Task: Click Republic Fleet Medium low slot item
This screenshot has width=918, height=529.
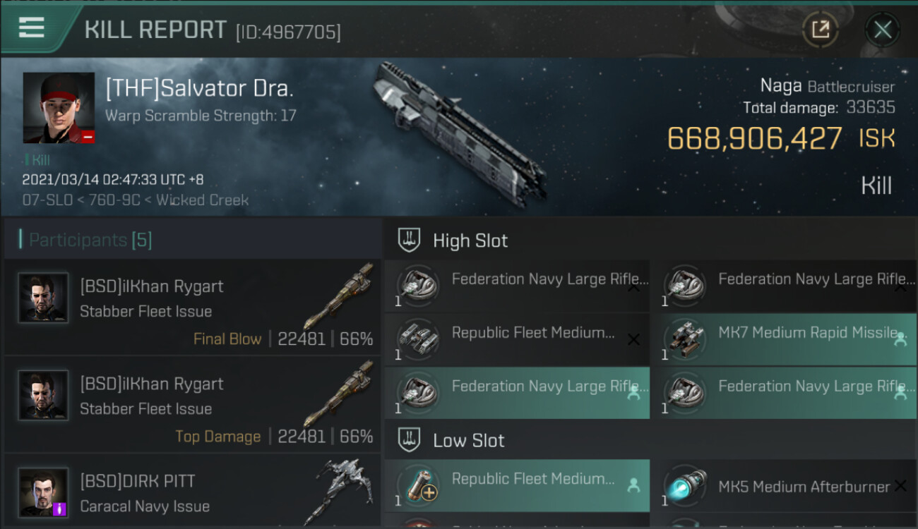Action: pos(517,486)
